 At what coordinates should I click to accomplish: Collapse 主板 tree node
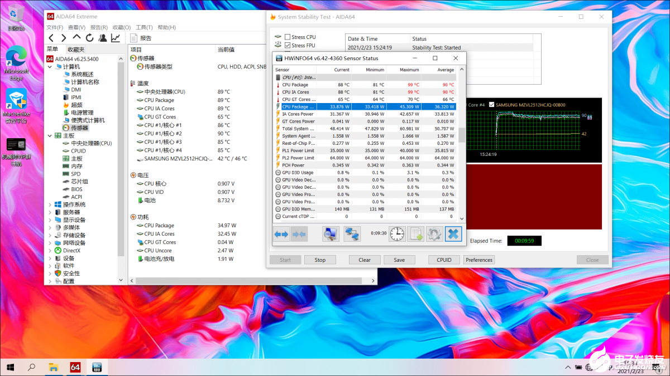click(x=50, y=135)
